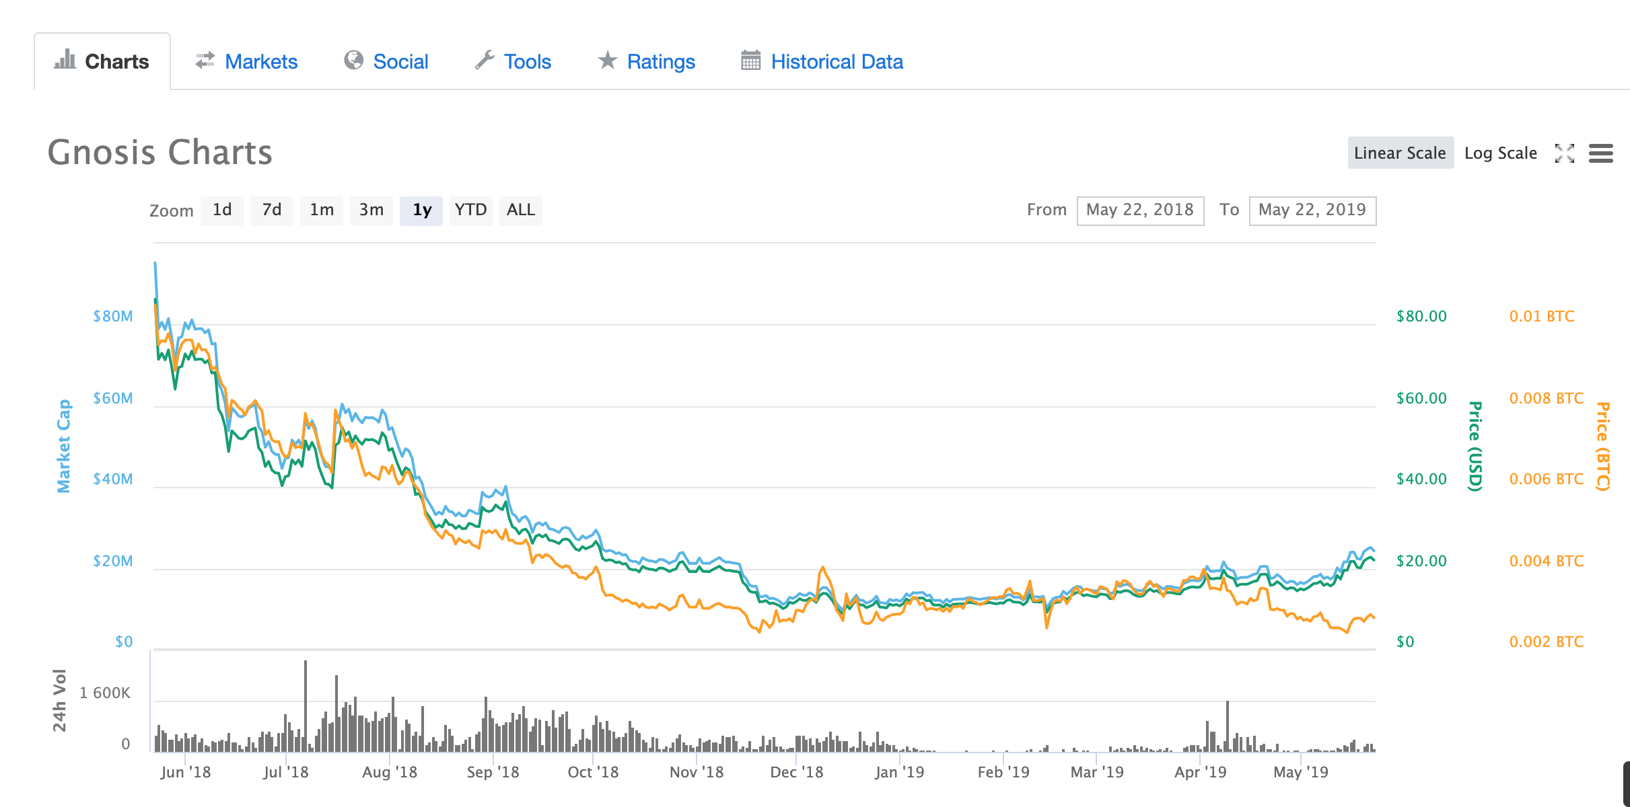This screenshot has height=807, width=1630.
Task: Click the Nov '18 timeline label
Action: click(x=697, y=772)
